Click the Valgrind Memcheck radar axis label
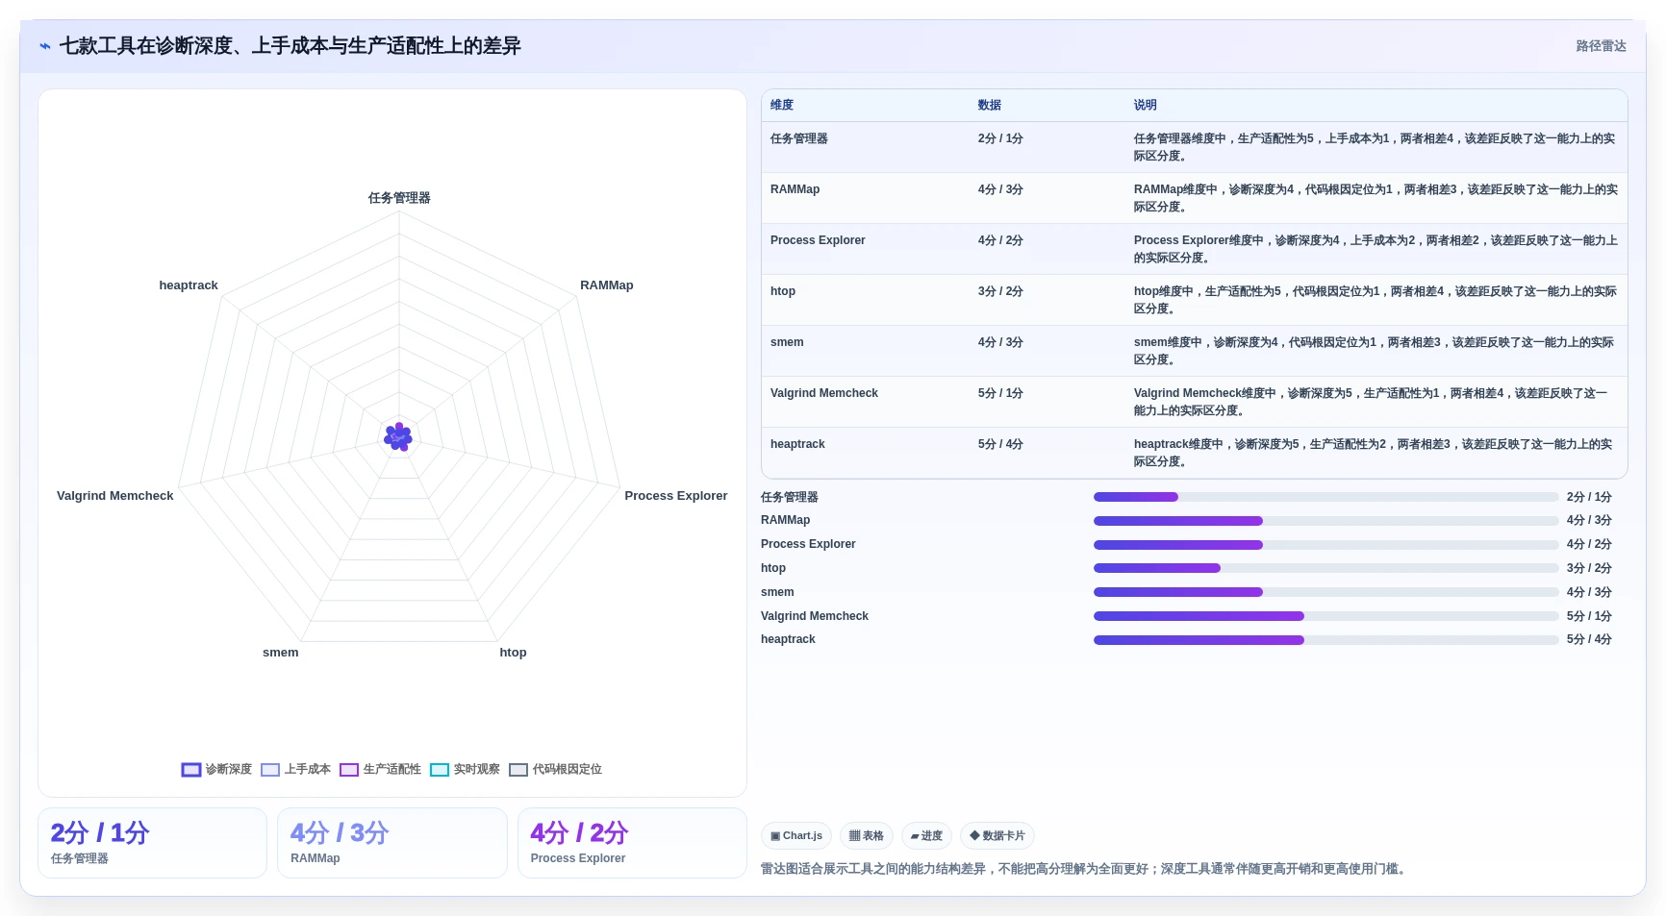 point(115,496)
